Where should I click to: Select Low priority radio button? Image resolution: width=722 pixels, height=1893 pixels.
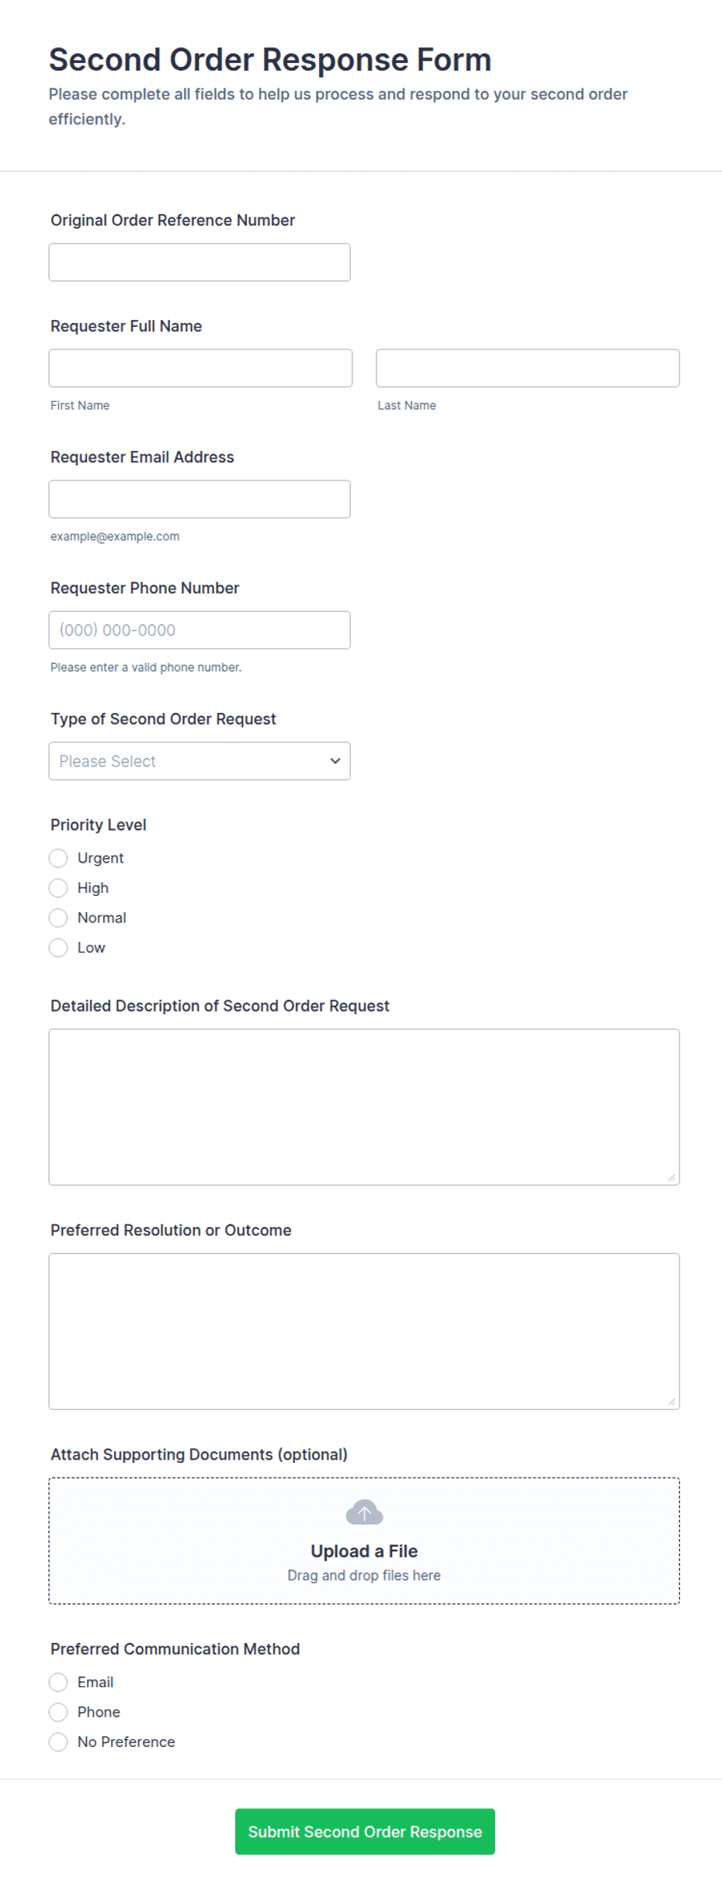58,947
